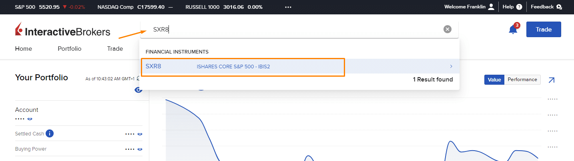The image size is (574, 161).
Task: Click the Buying Power label
Action: pos(31,149)
